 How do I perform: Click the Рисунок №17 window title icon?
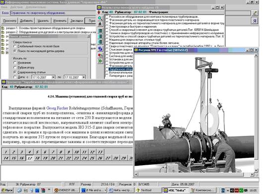[x=136, y=50]
